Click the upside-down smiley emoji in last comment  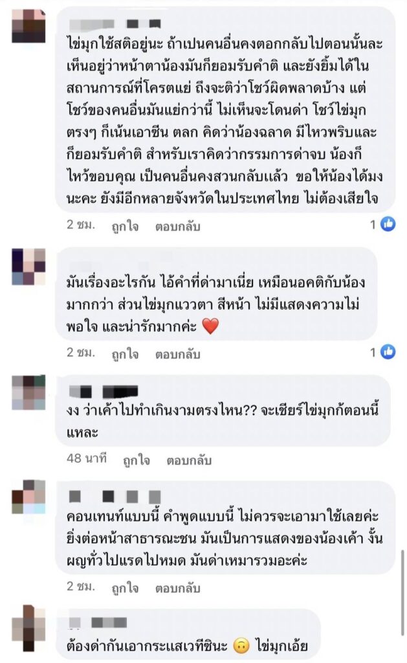click(x=241, y=646)
